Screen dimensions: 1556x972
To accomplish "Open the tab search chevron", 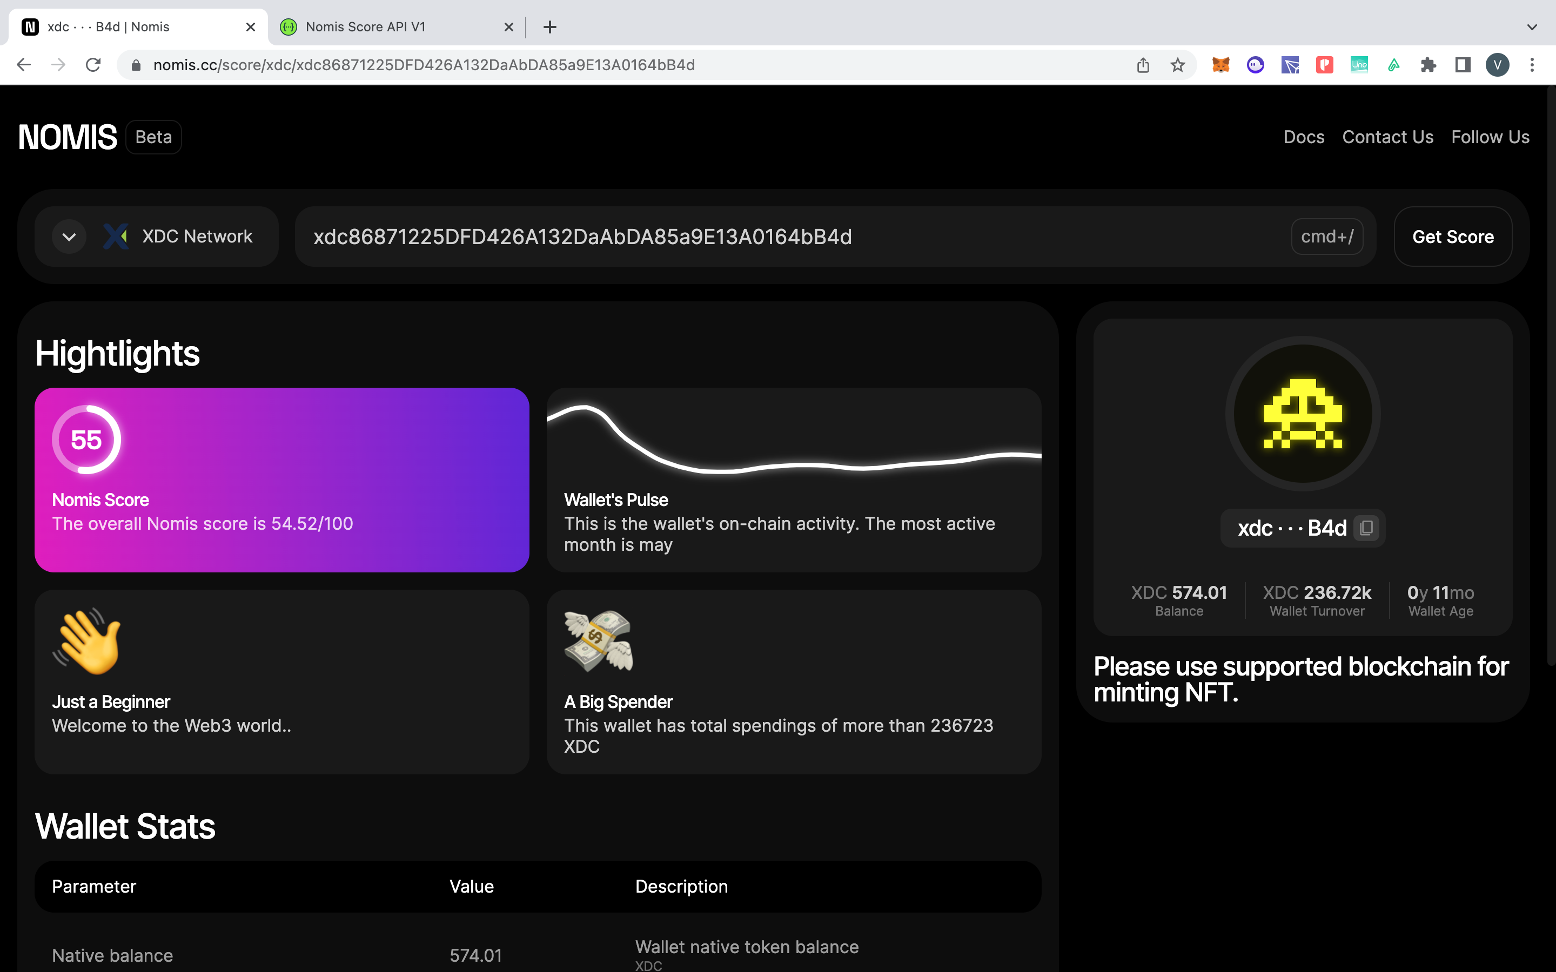I will (x=1532, y=27).
